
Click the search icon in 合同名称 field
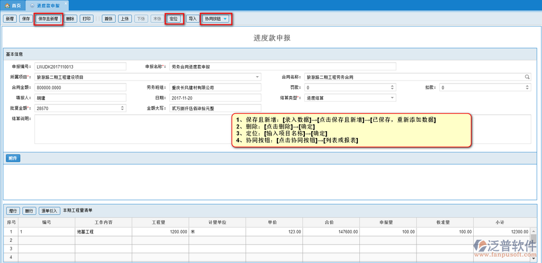527,77
